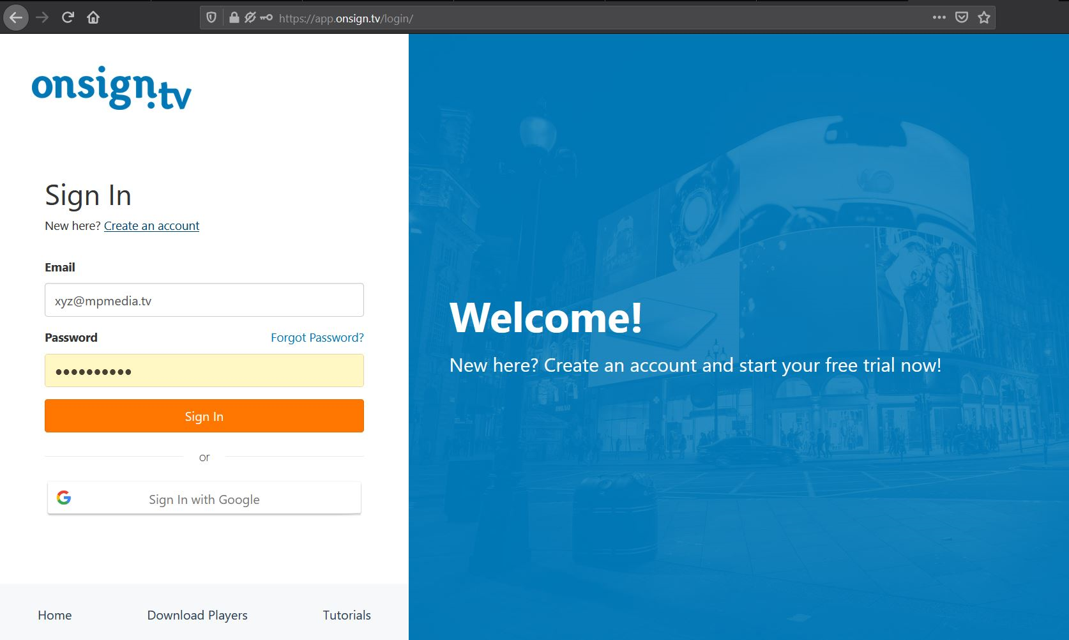Open page actions three-dot menu

pos(939,18)
